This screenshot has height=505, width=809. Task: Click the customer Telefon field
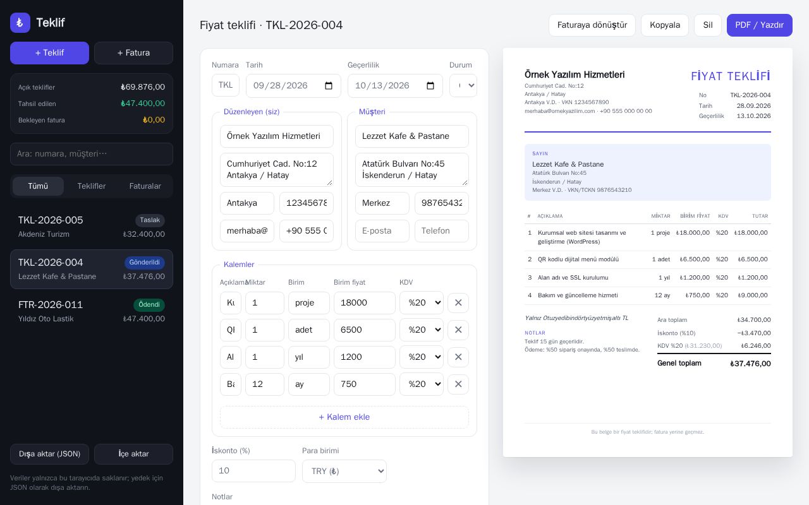point(442,231)
